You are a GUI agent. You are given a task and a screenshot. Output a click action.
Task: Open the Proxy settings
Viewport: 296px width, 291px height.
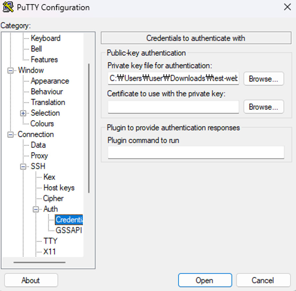pyautogui.click(x=39, y=156)
